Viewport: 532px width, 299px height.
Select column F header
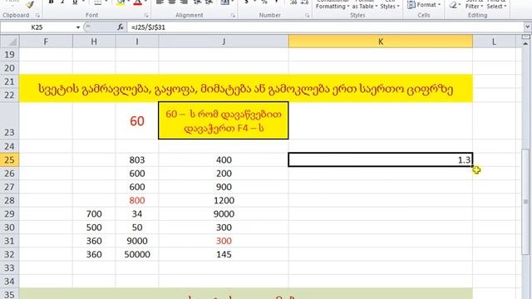pyautogui.click(x=46, y=42)
